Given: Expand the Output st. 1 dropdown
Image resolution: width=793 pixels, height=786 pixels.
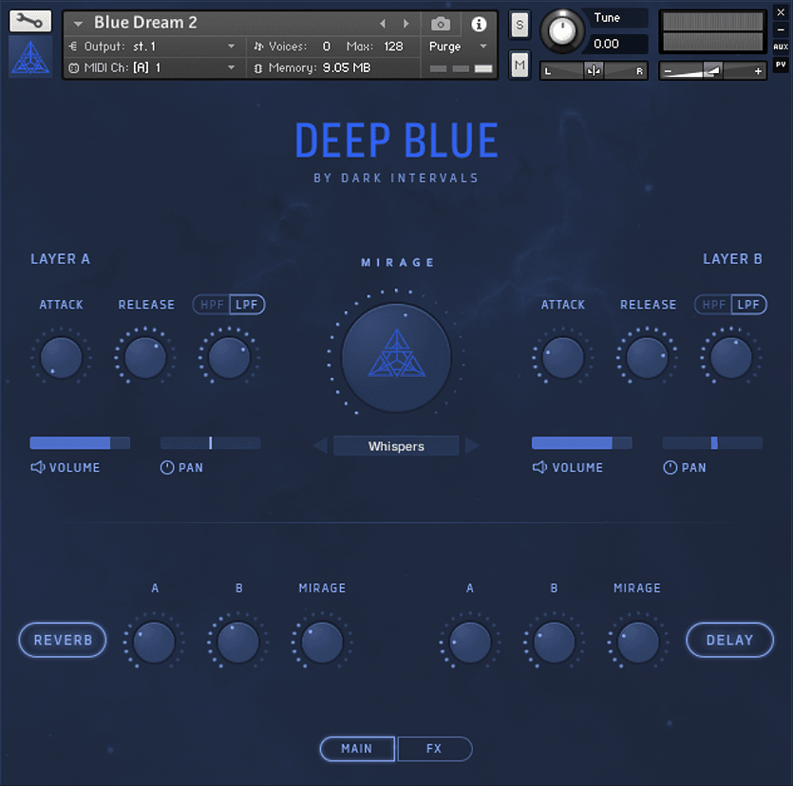Looking at the screenshot, I should [x=231, y=47].
